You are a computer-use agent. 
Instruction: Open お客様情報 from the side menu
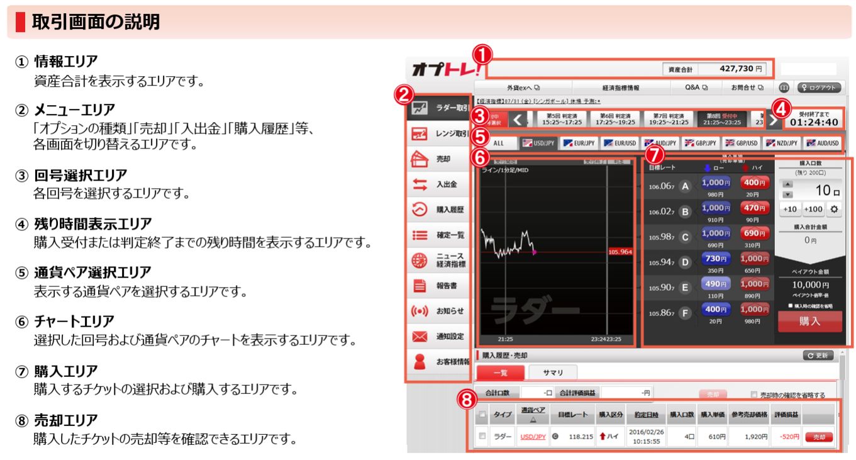[x=440, y=362]
